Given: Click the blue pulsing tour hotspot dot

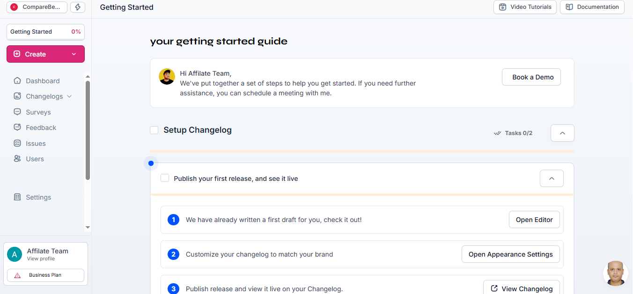Looking at the screenshot, I should tap(151, 163).
